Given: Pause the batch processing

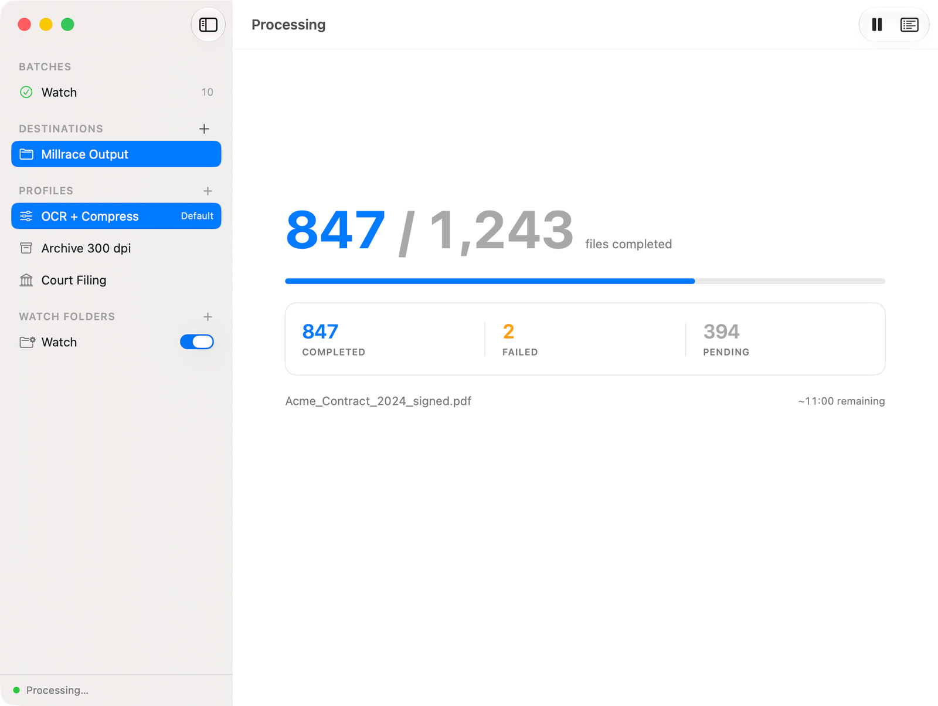Looking at the screenshot, I should tap(877, 25).
